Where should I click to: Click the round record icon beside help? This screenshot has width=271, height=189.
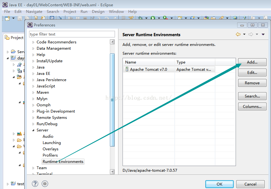coord(45,184)
